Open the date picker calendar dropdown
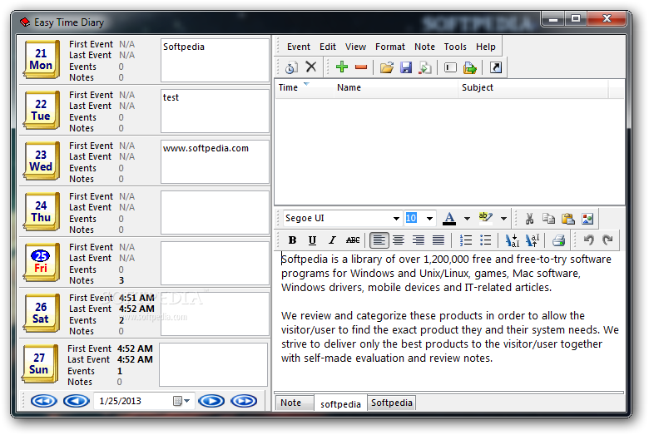 click(181, 401)
